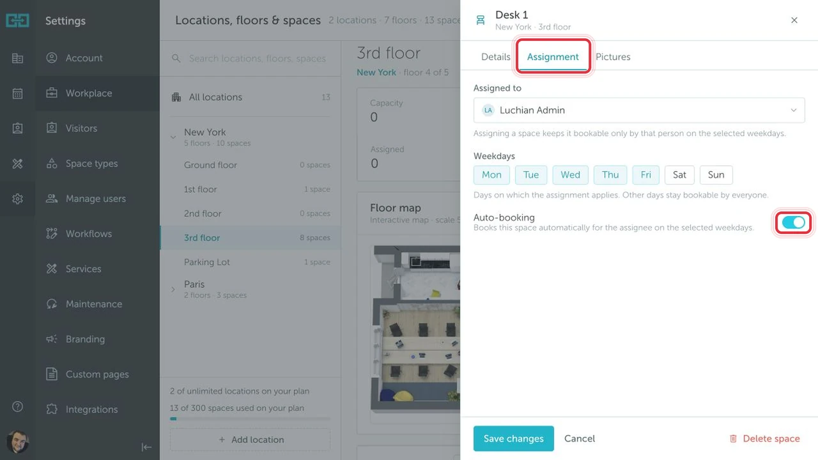The image size is (818, 460).
Task: Collapse the New York location chevron
Action: [173, 137]
